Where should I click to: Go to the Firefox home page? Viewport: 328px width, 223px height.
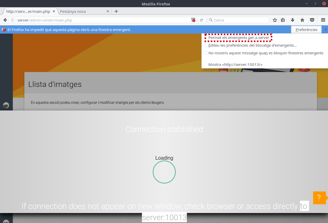coord(302,20)
